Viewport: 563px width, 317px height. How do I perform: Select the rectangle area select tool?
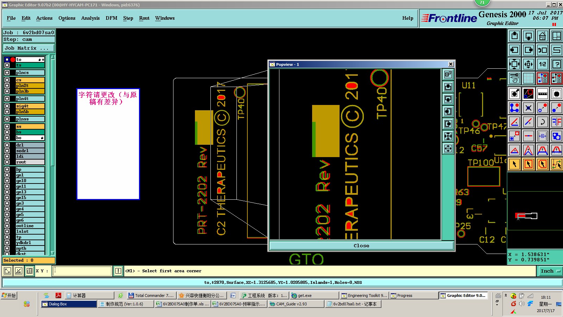click(x=529, y=164)
